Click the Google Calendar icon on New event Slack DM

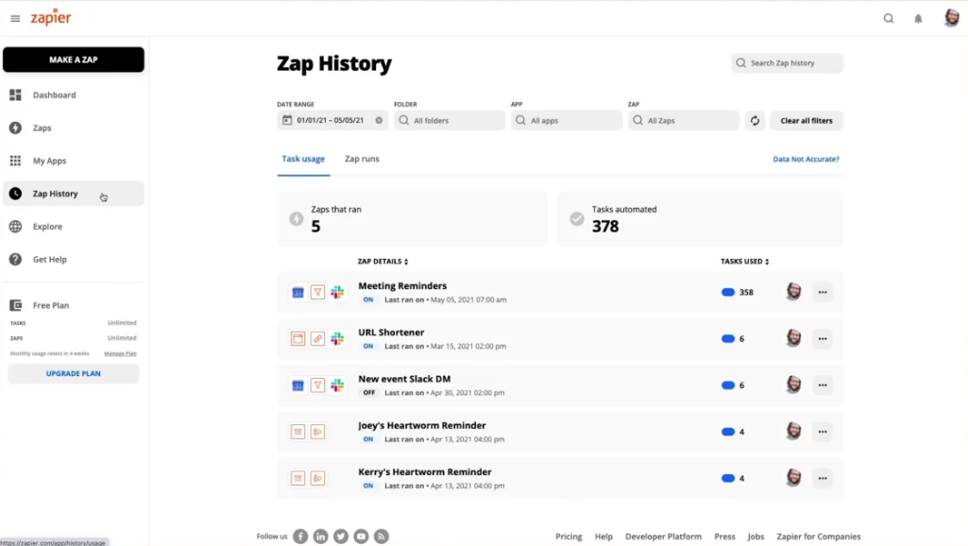click(297, 384)
